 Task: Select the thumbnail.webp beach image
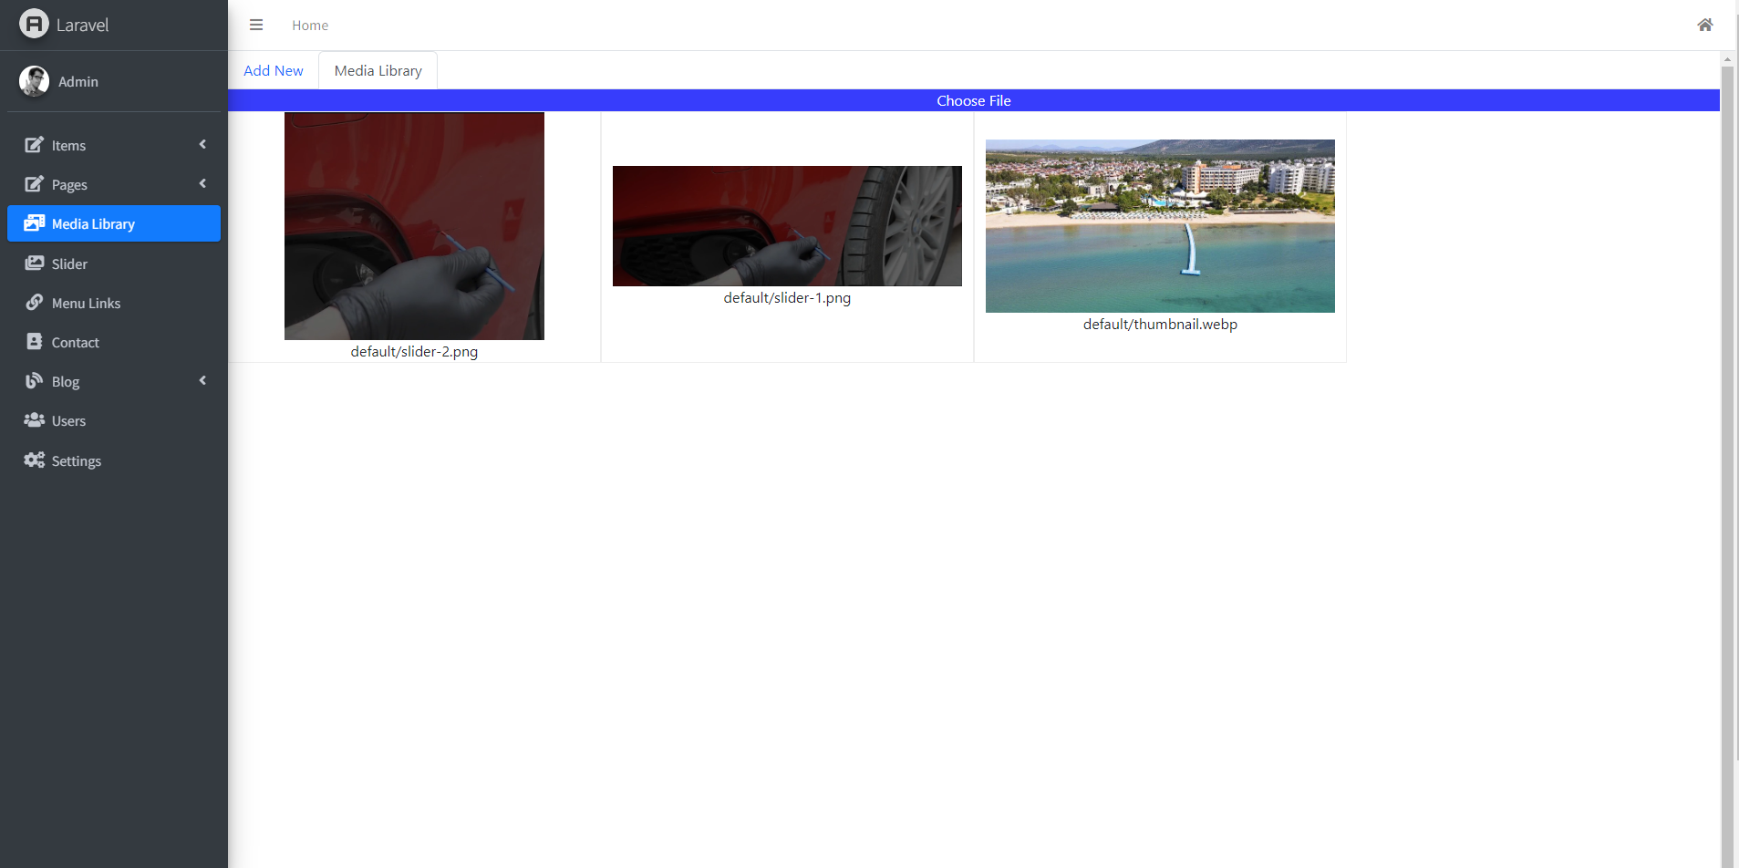(x=1160, y=226)
